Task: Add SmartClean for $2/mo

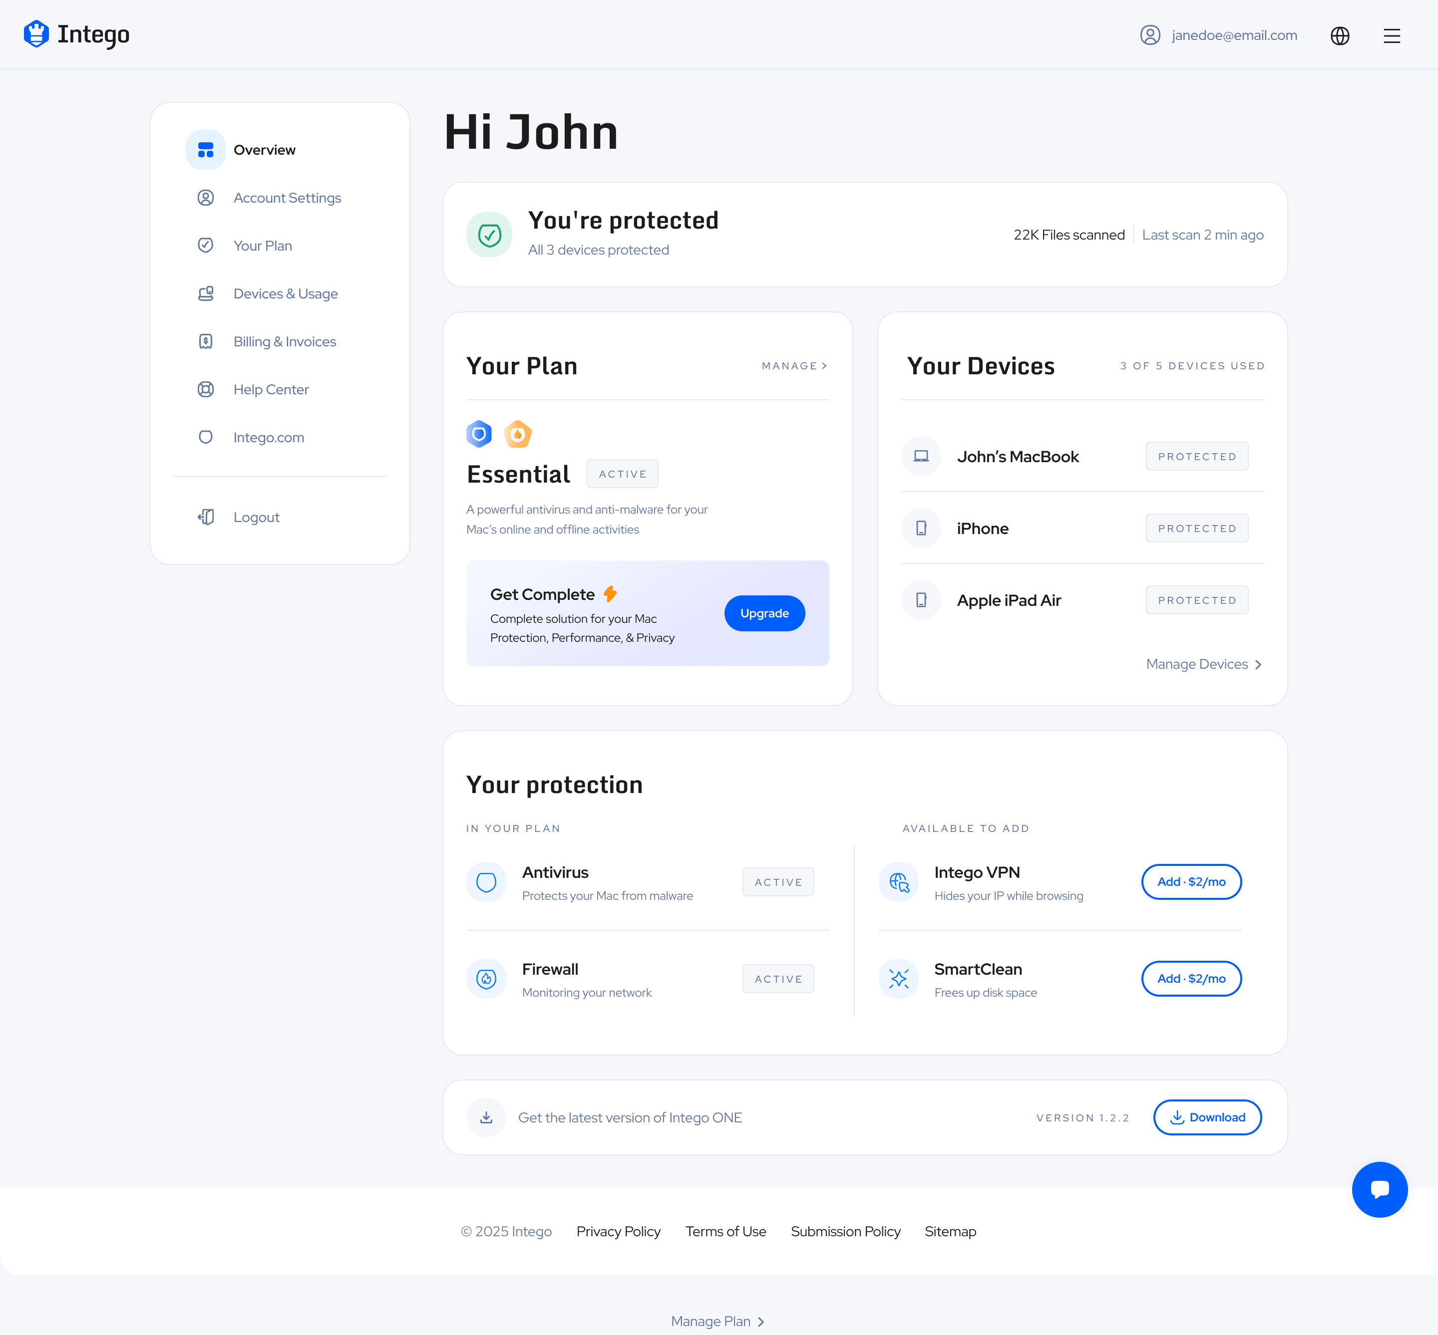Action: coord(1191,978)
